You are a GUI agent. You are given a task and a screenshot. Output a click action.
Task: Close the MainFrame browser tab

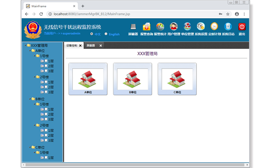pos(74,6)
